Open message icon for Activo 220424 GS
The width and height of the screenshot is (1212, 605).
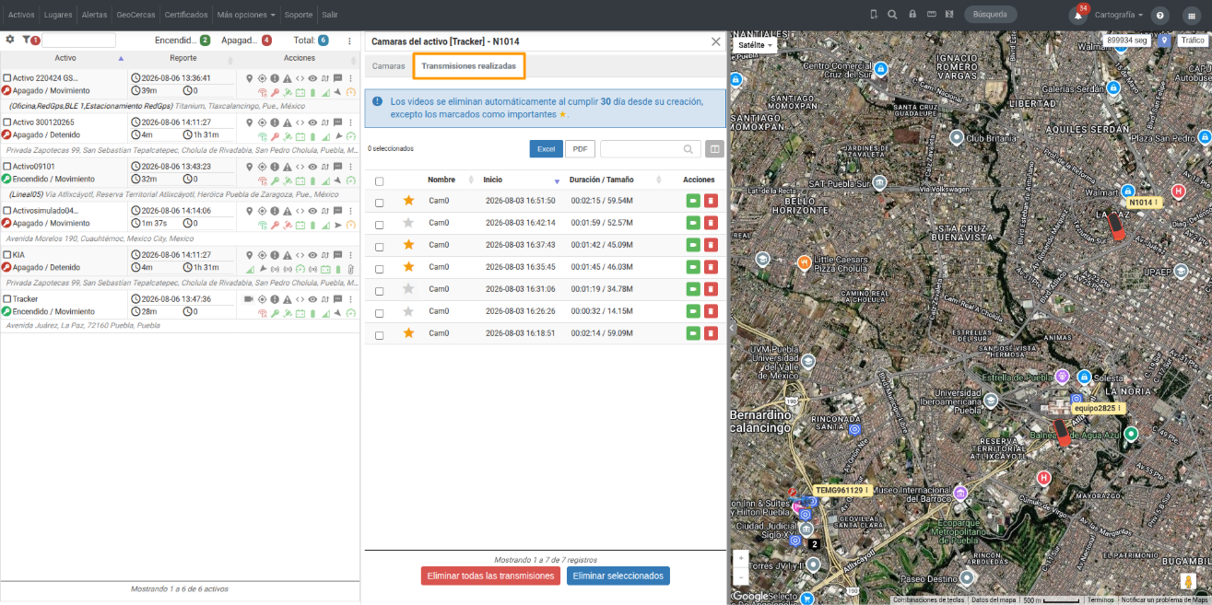click(337, 78)
